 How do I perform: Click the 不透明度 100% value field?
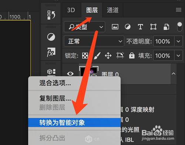click(x=164, y=41)
